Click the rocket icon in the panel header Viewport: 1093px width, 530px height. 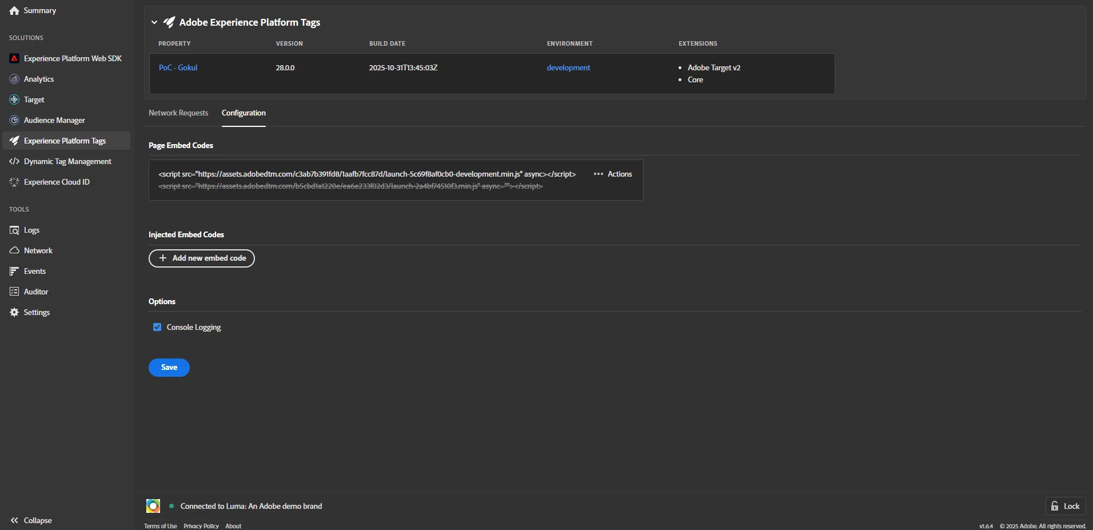tap(169, 22)
